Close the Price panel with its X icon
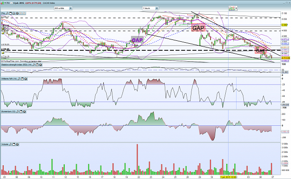This screenshot has width=291, height=179. click(x=17, y=13)
